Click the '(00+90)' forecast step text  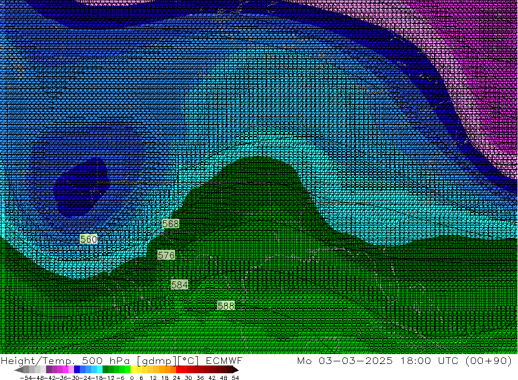click(488, 360)
